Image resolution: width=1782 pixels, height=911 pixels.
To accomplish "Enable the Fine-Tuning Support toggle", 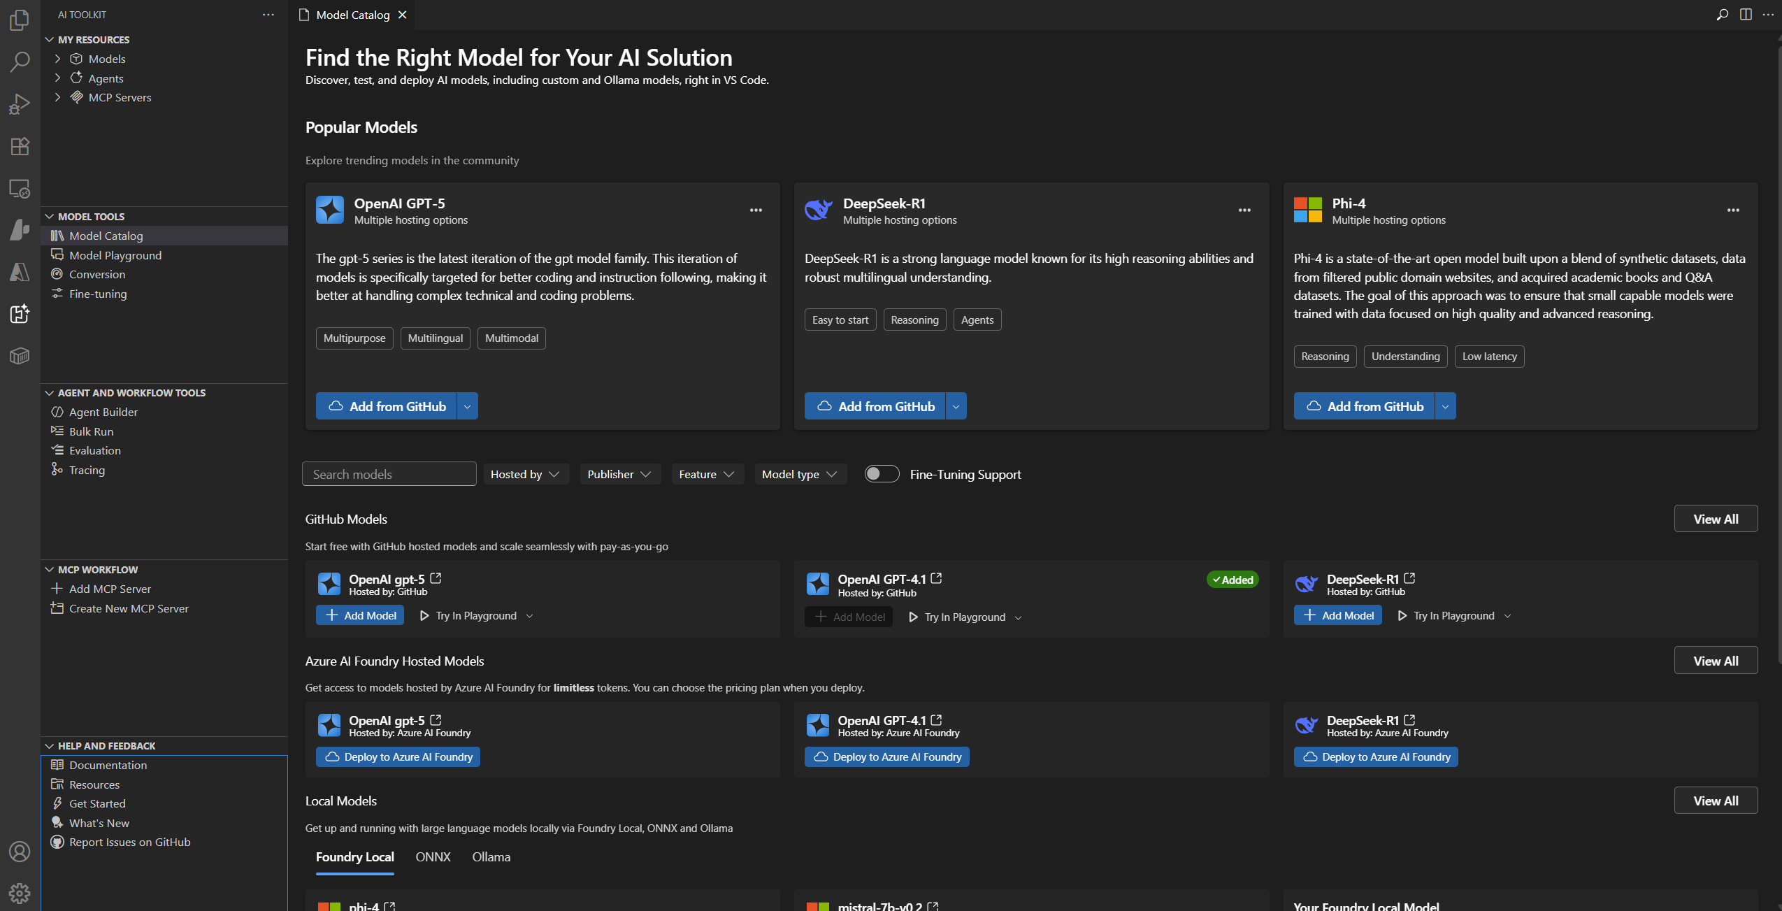I will [x=882, y=473].
